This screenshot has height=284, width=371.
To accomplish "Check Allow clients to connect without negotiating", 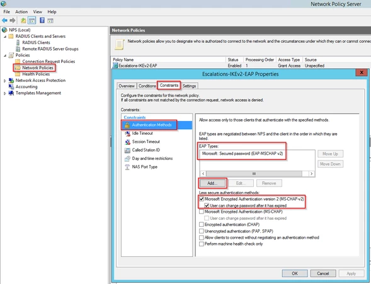I will pos(202,237).
